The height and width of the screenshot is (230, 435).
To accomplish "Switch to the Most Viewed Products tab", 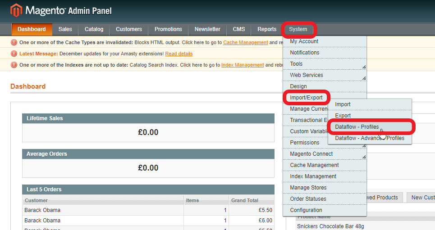I will tap(385, 198).
